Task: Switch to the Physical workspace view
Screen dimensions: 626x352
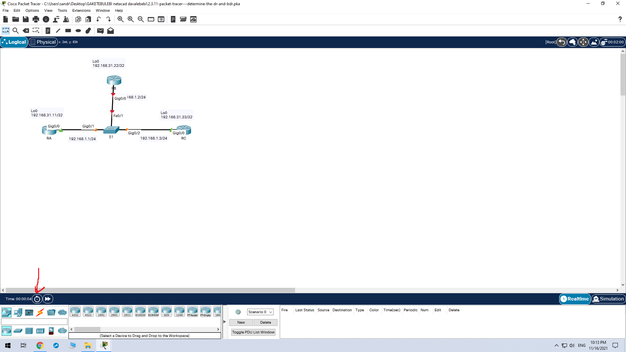Action: (43, 42)
